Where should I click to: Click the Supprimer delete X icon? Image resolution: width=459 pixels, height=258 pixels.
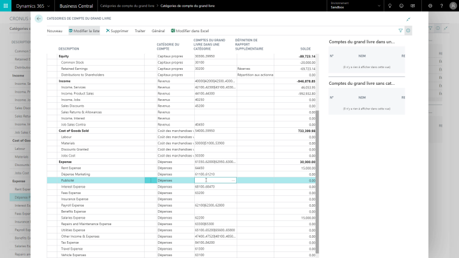tap(108, 30)
